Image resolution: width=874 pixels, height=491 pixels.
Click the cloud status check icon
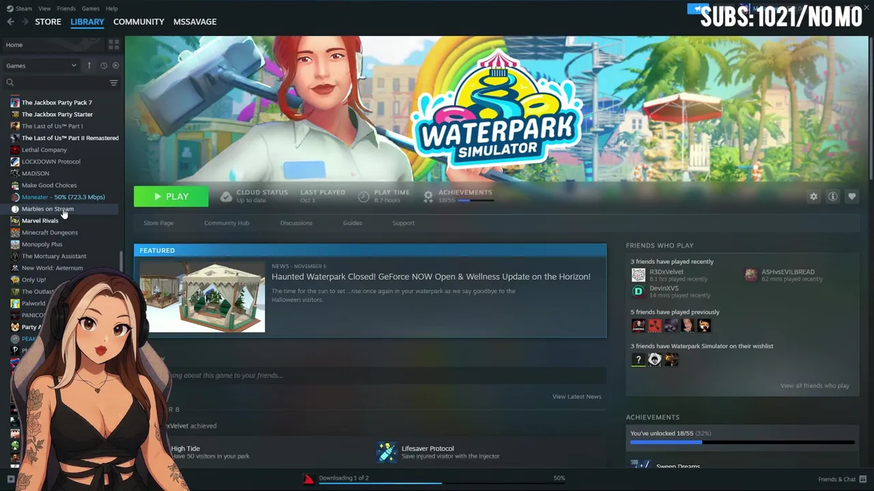[226, 196]
